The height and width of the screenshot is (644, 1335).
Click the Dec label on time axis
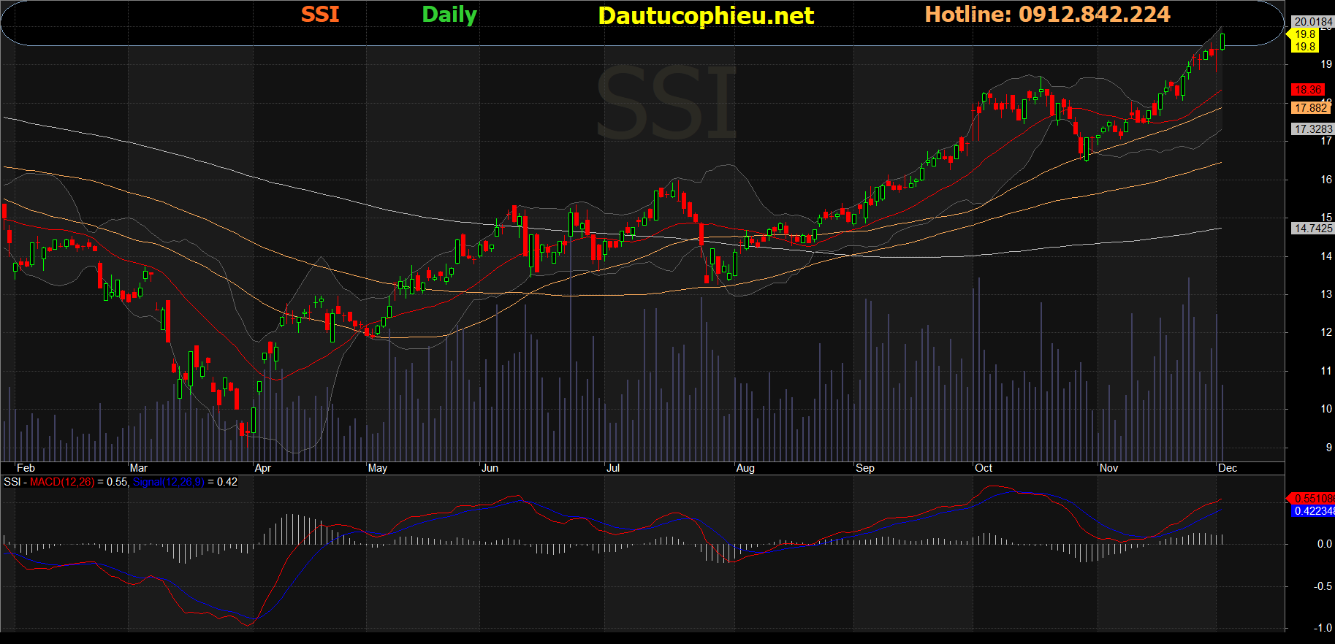(1228, 468)
